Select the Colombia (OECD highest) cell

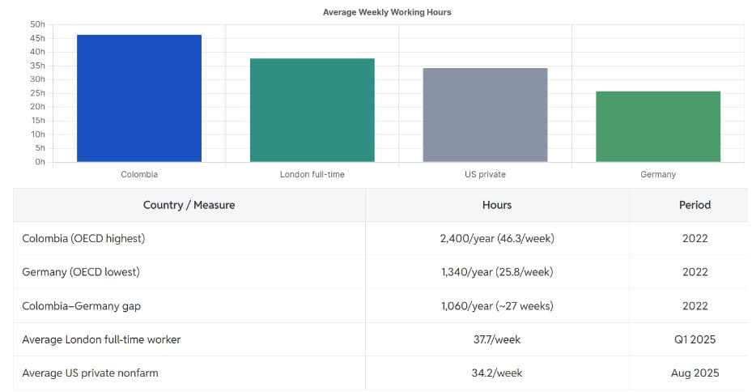(189, 238)
